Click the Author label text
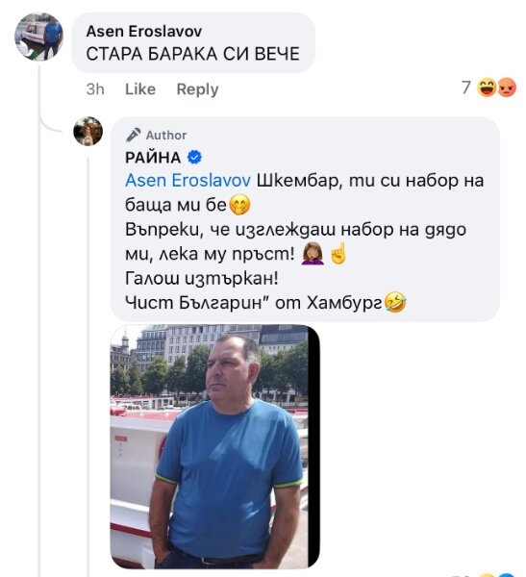 click(166, 136)
